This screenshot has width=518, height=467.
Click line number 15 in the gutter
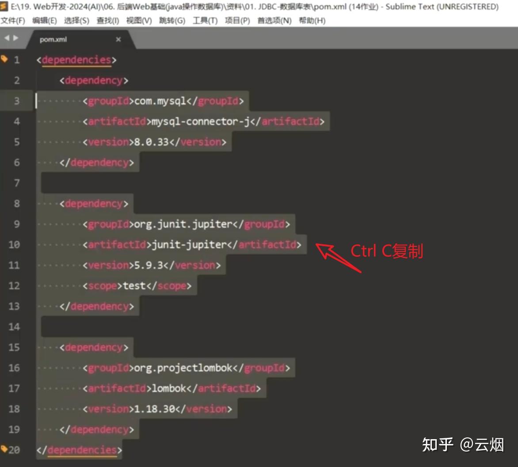point(14,347)
